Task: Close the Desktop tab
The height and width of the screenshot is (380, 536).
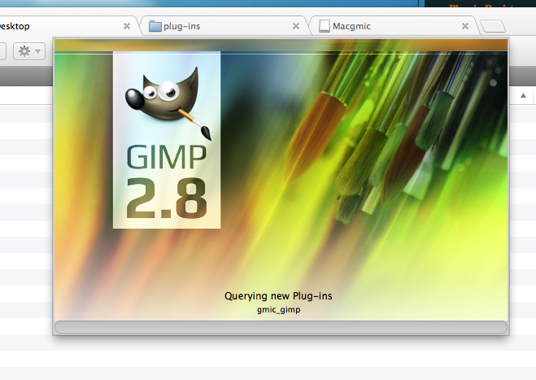Action: [x=127, y=26]
